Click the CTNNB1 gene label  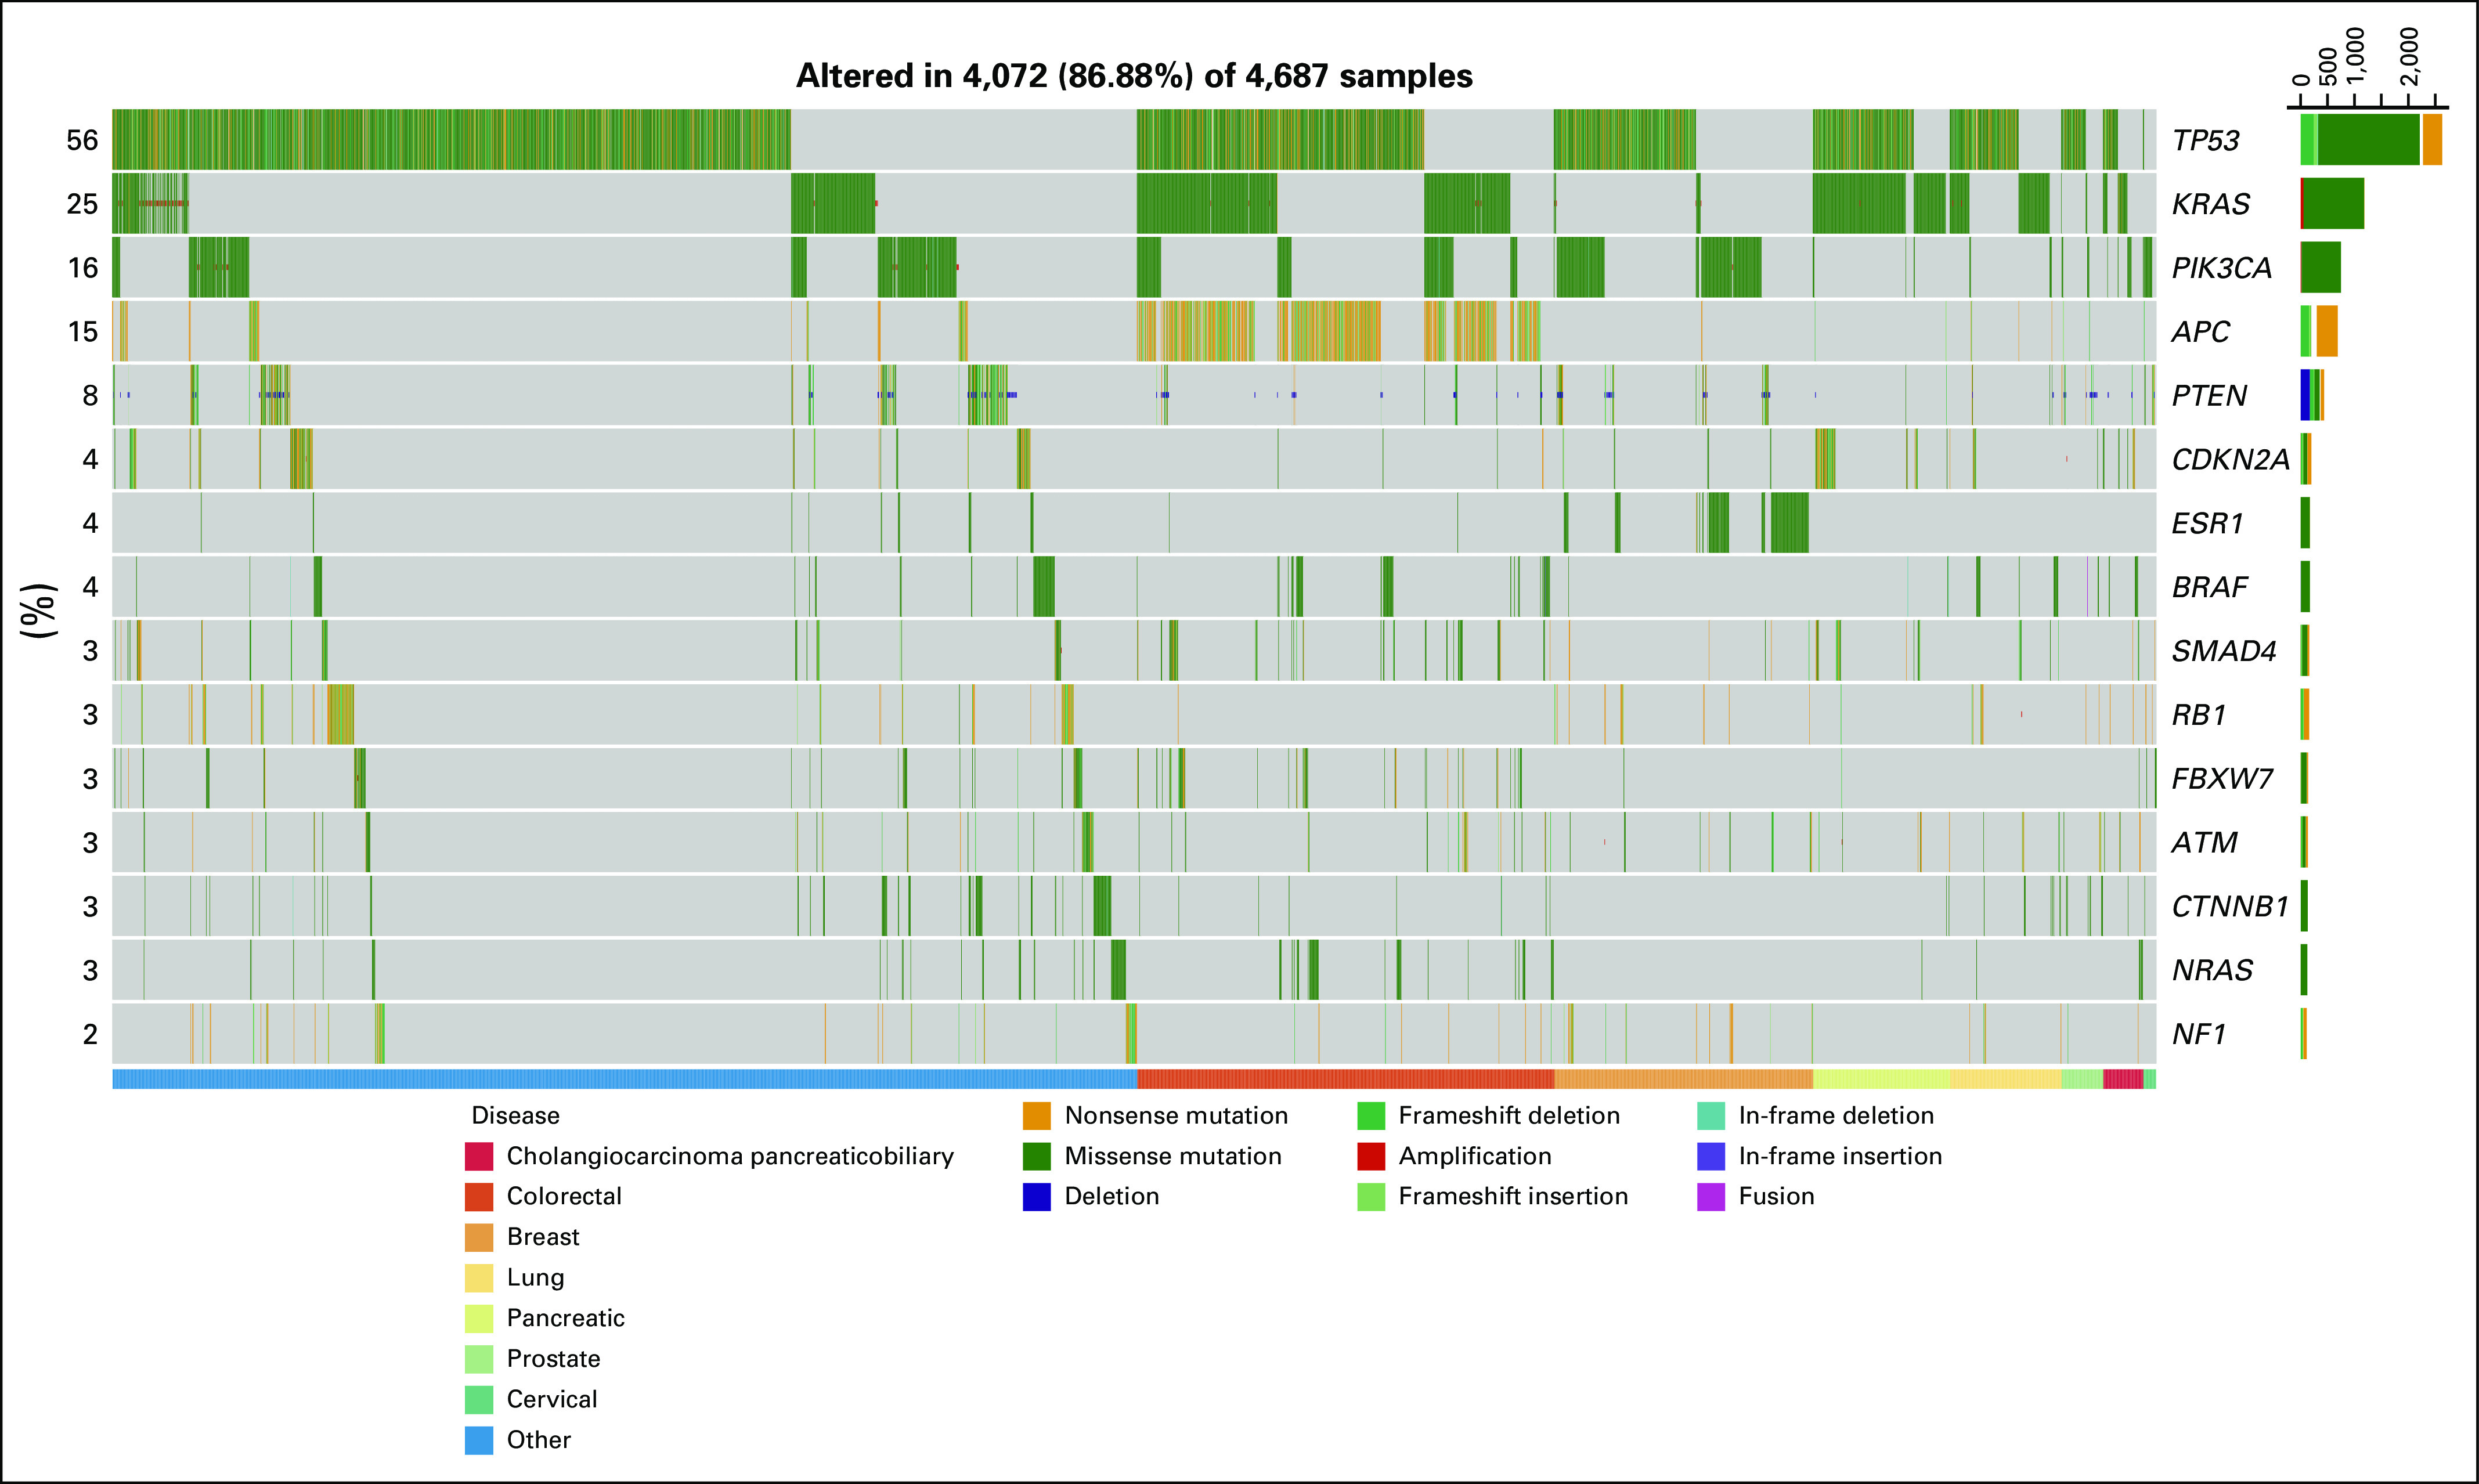point(2231,906)
